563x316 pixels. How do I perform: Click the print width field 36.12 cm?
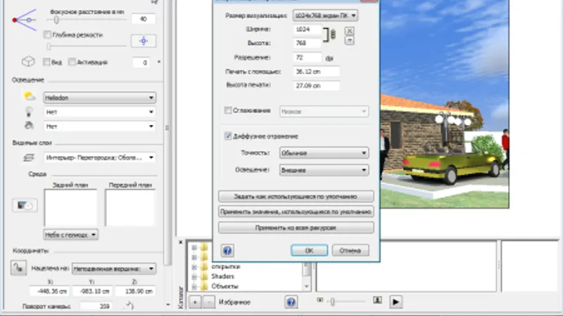[x=316, y=72]
